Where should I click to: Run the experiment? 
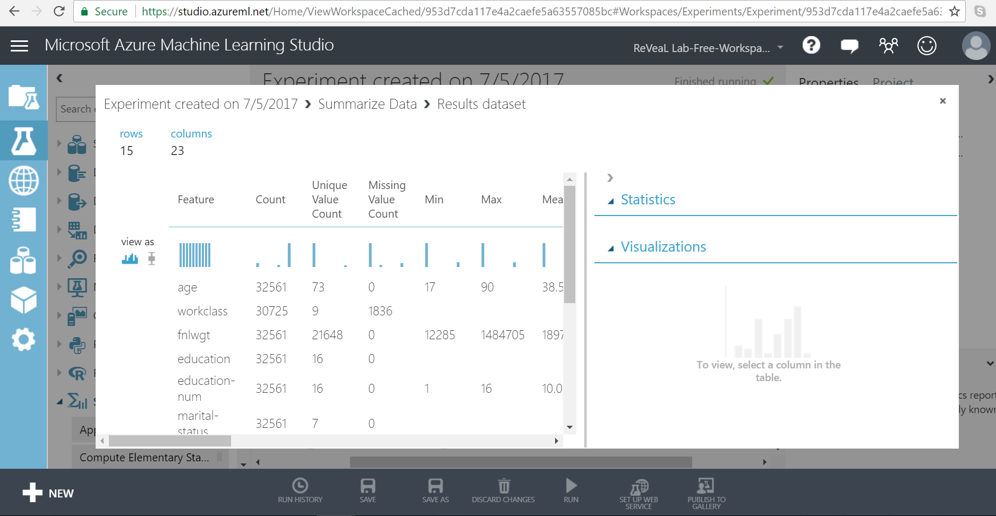point(571,491)
